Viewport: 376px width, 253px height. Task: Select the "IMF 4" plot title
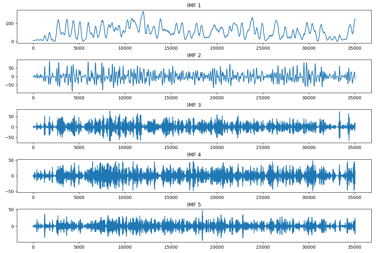click(x=194, y=155)
